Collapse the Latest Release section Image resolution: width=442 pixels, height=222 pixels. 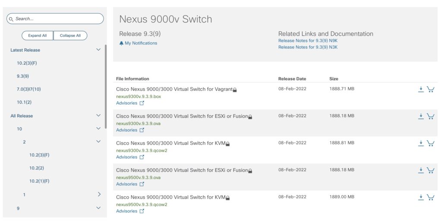tap(98, 50)
